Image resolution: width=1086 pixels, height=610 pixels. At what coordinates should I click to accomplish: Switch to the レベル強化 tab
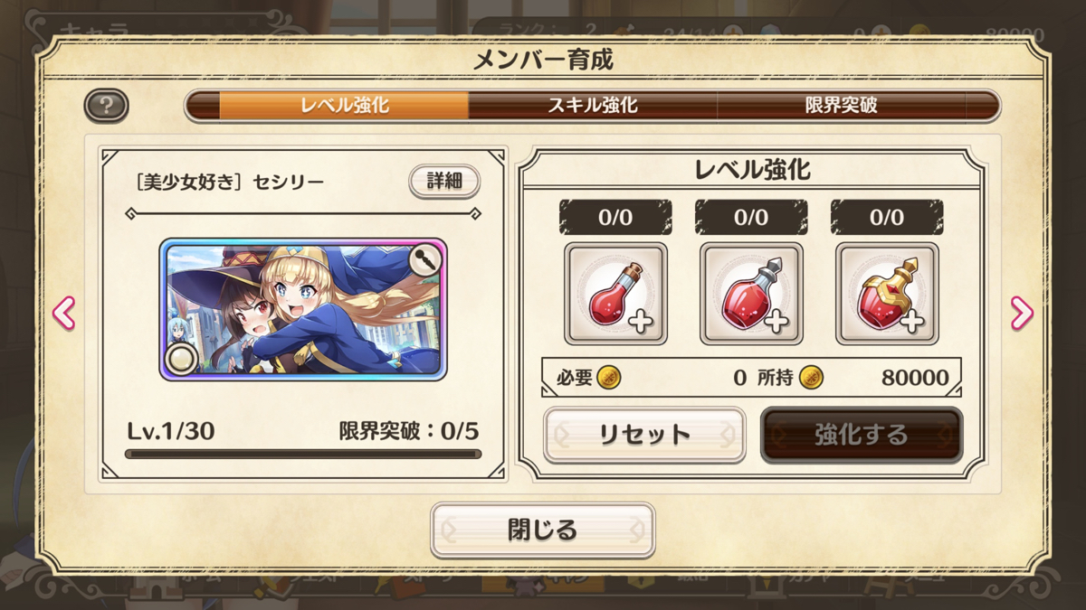345,105
